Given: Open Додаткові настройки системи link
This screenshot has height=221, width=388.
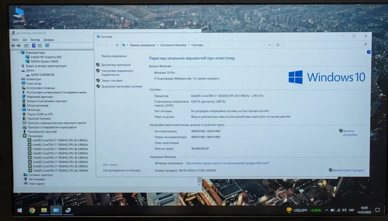Looking at the screenshot, I should click(122, 87).
